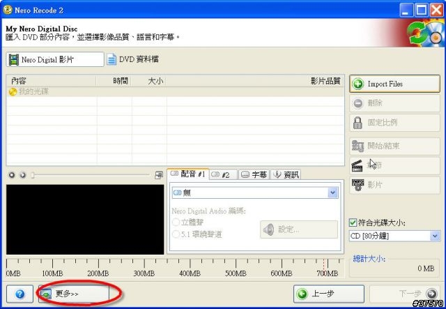
Task: Select the 5.1 環繞聲道 radio button
Action: coord(176,234)
